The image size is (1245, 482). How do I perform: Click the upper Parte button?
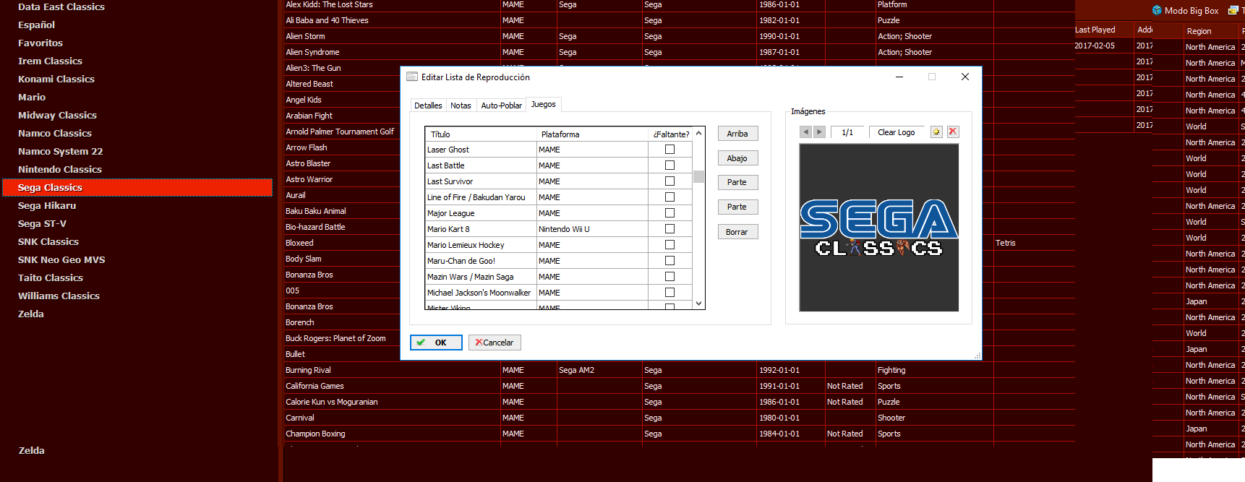point(737,182)
